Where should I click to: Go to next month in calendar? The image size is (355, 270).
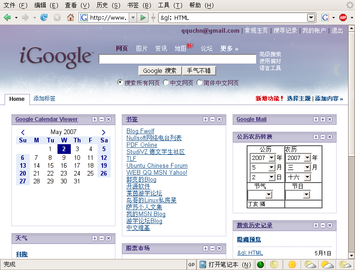pos(103,132)
